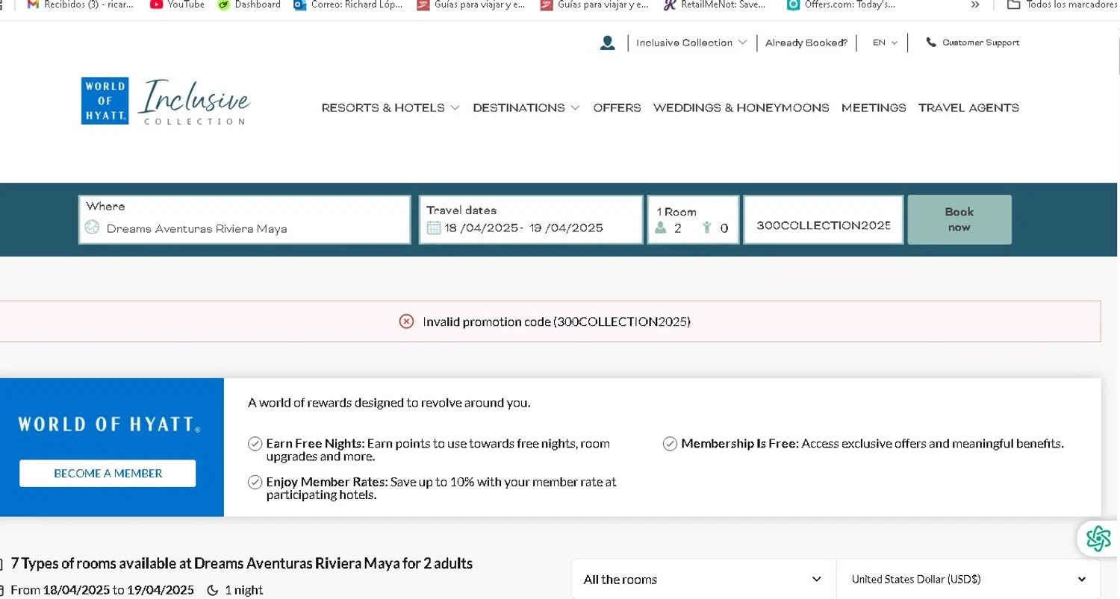Image resolution: width=1120 pixels, height=599 pixels.
Task: Open the United States Dollar currency dropdown
Action: pos(968,580)
